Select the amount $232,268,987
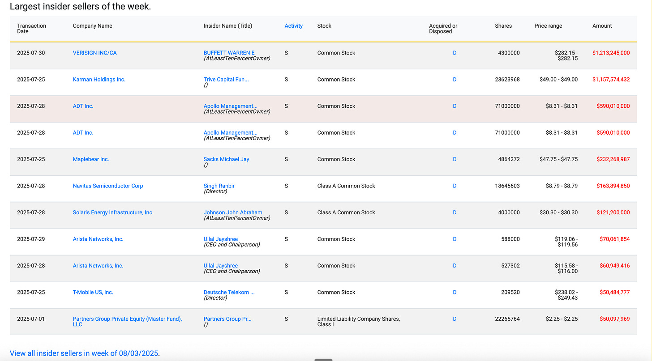The width and height of the screenshot is (652, 361). (x=613, y=159)
